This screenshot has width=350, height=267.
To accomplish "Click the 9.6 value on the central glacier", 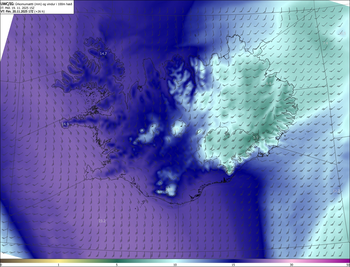I will pos(176,129).
